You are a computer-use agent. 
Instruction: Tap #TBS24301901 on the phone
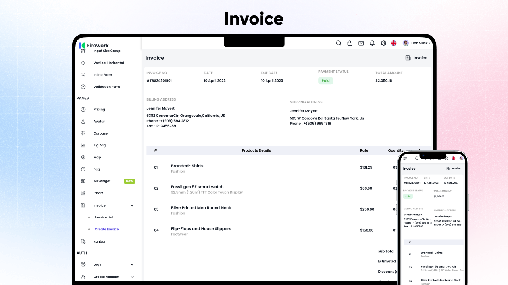coord(412,183)
